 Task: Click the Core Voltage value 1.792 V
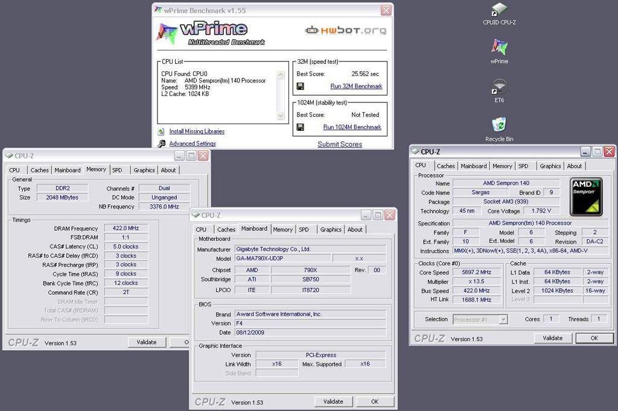coord(541,211)
